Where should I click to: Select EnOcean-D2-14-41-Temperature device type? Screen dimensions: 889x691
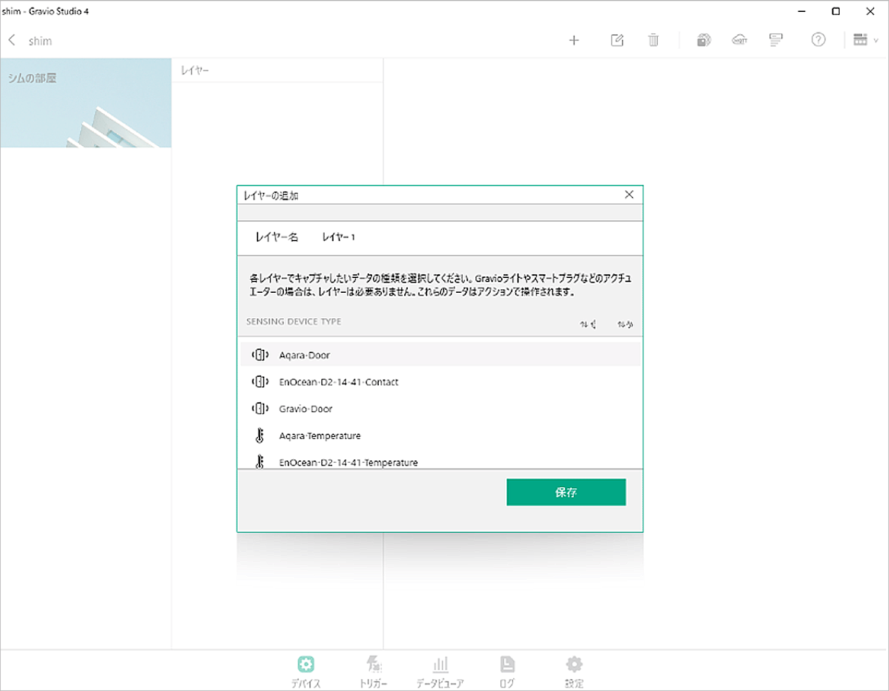440,461
